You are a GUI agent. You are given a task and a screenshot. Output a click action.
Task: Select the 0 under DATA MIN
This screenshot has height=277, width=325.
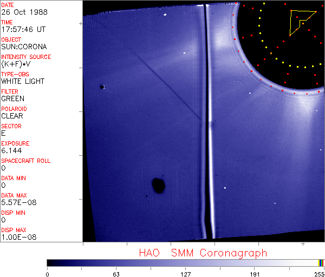4,185
